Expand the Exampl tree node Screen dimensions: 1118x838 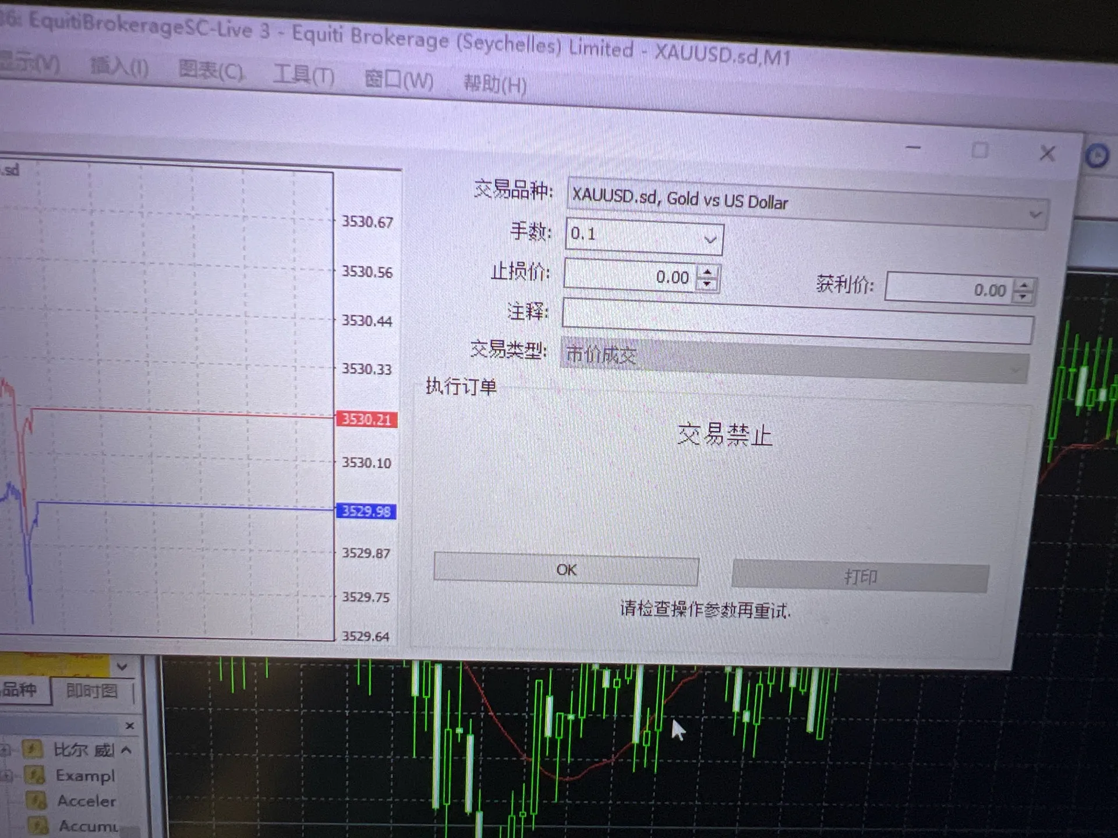pos(7,775)
